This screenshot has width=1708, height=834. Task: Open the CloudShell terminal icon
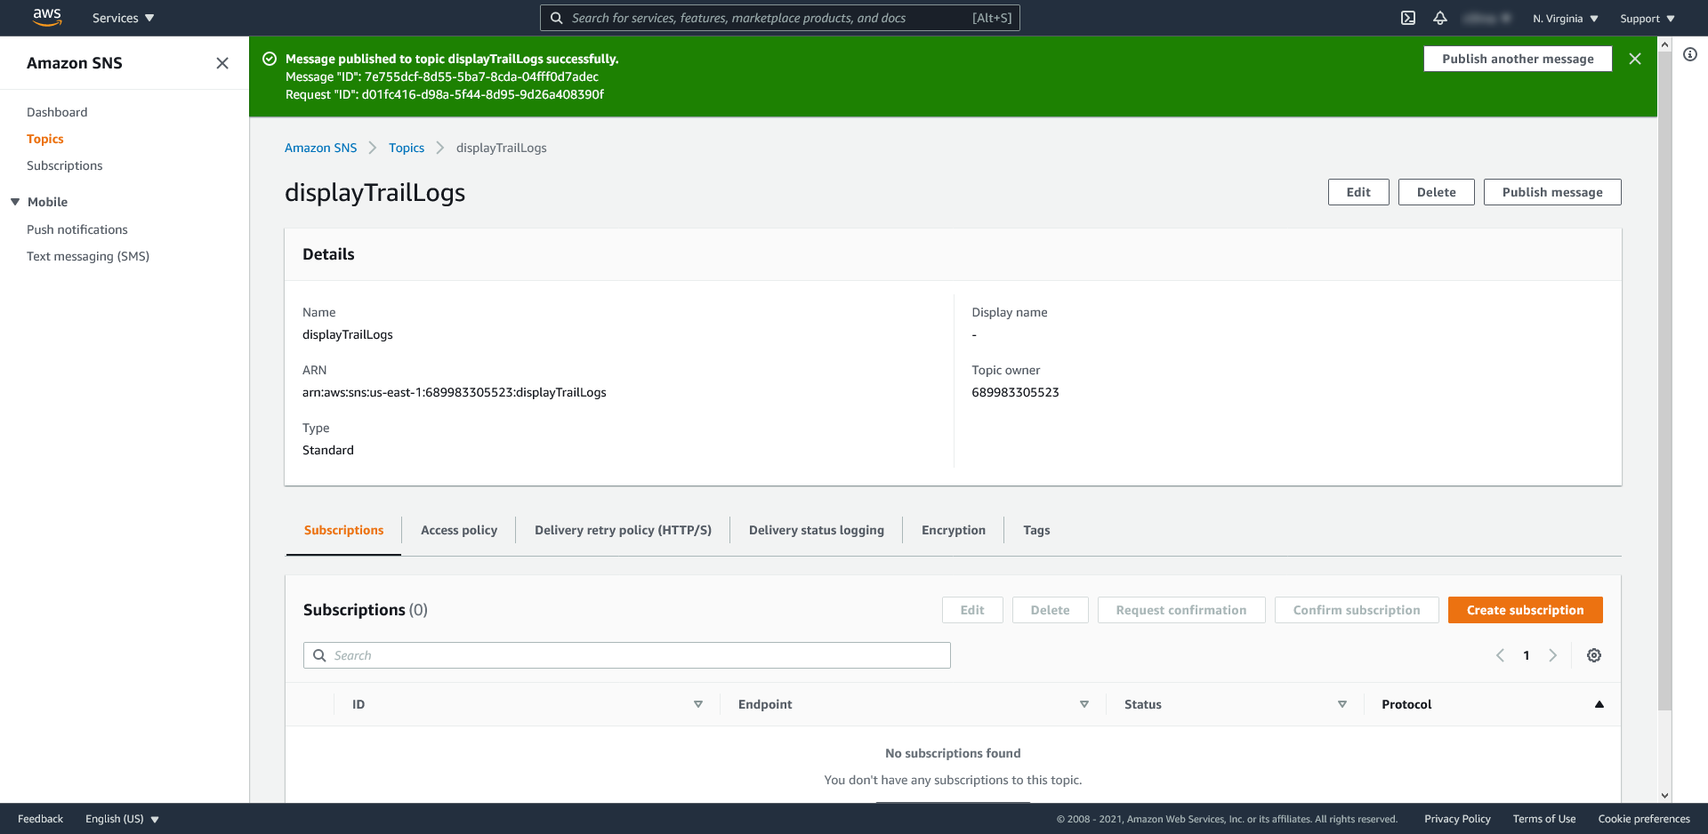click(x=1408, y=18)
